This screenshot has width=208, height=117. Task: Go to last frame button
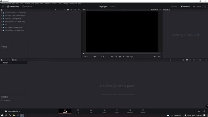(x=128, y=57)
